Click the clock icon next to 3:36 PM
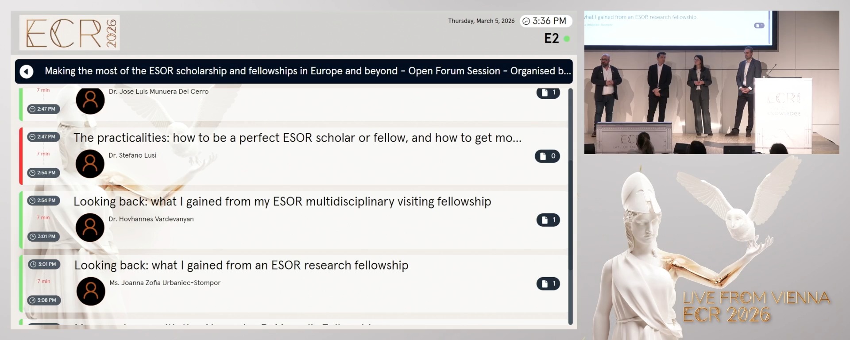 tap(526, 21)
